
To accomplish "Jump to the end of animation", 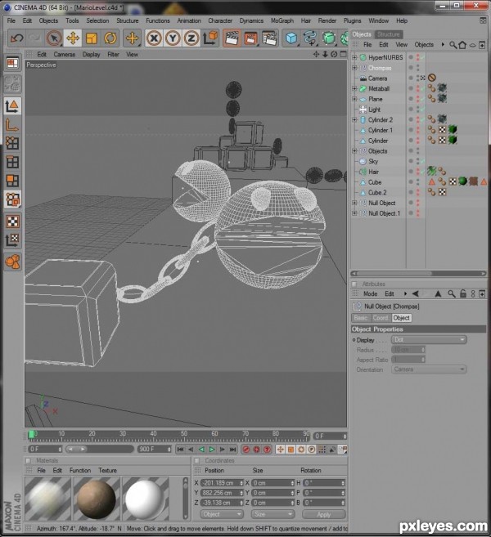I will (232, 449).
